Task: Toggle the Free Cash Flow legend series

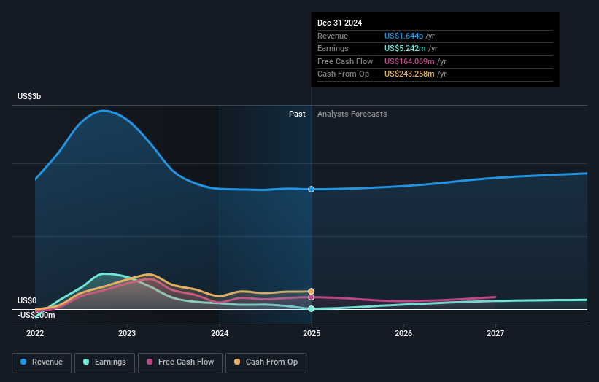Action: (180, 362)
